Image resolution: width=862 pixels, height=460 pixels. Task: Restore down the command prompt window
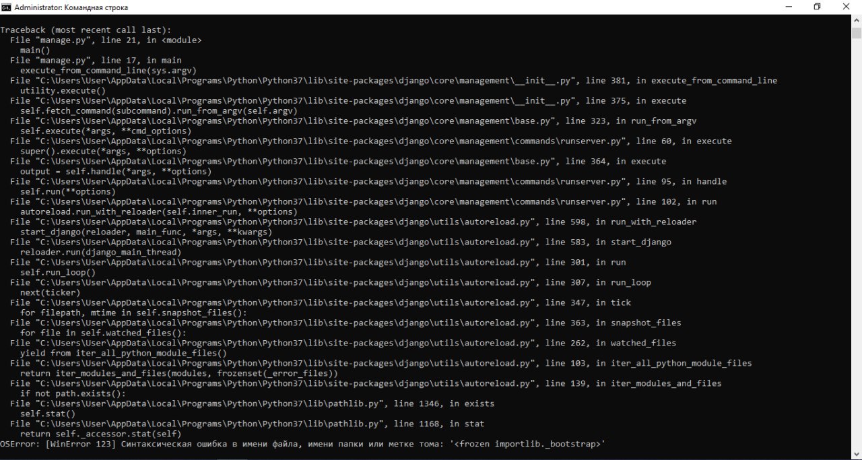(x=817, y=7)
